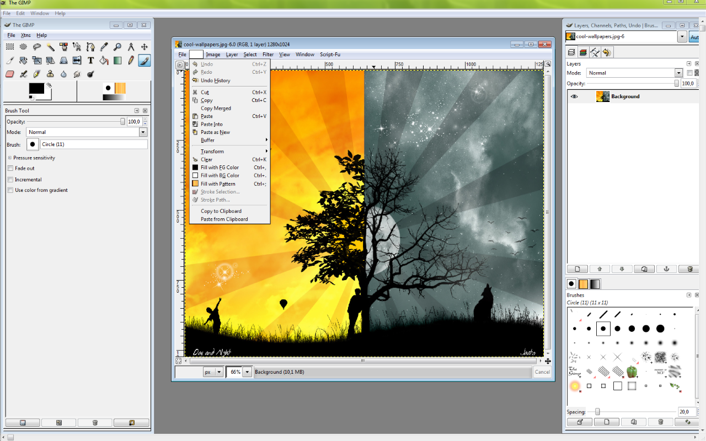Click the black foreground color swatch
Viewport: 706px width, 441px height.
36,88
